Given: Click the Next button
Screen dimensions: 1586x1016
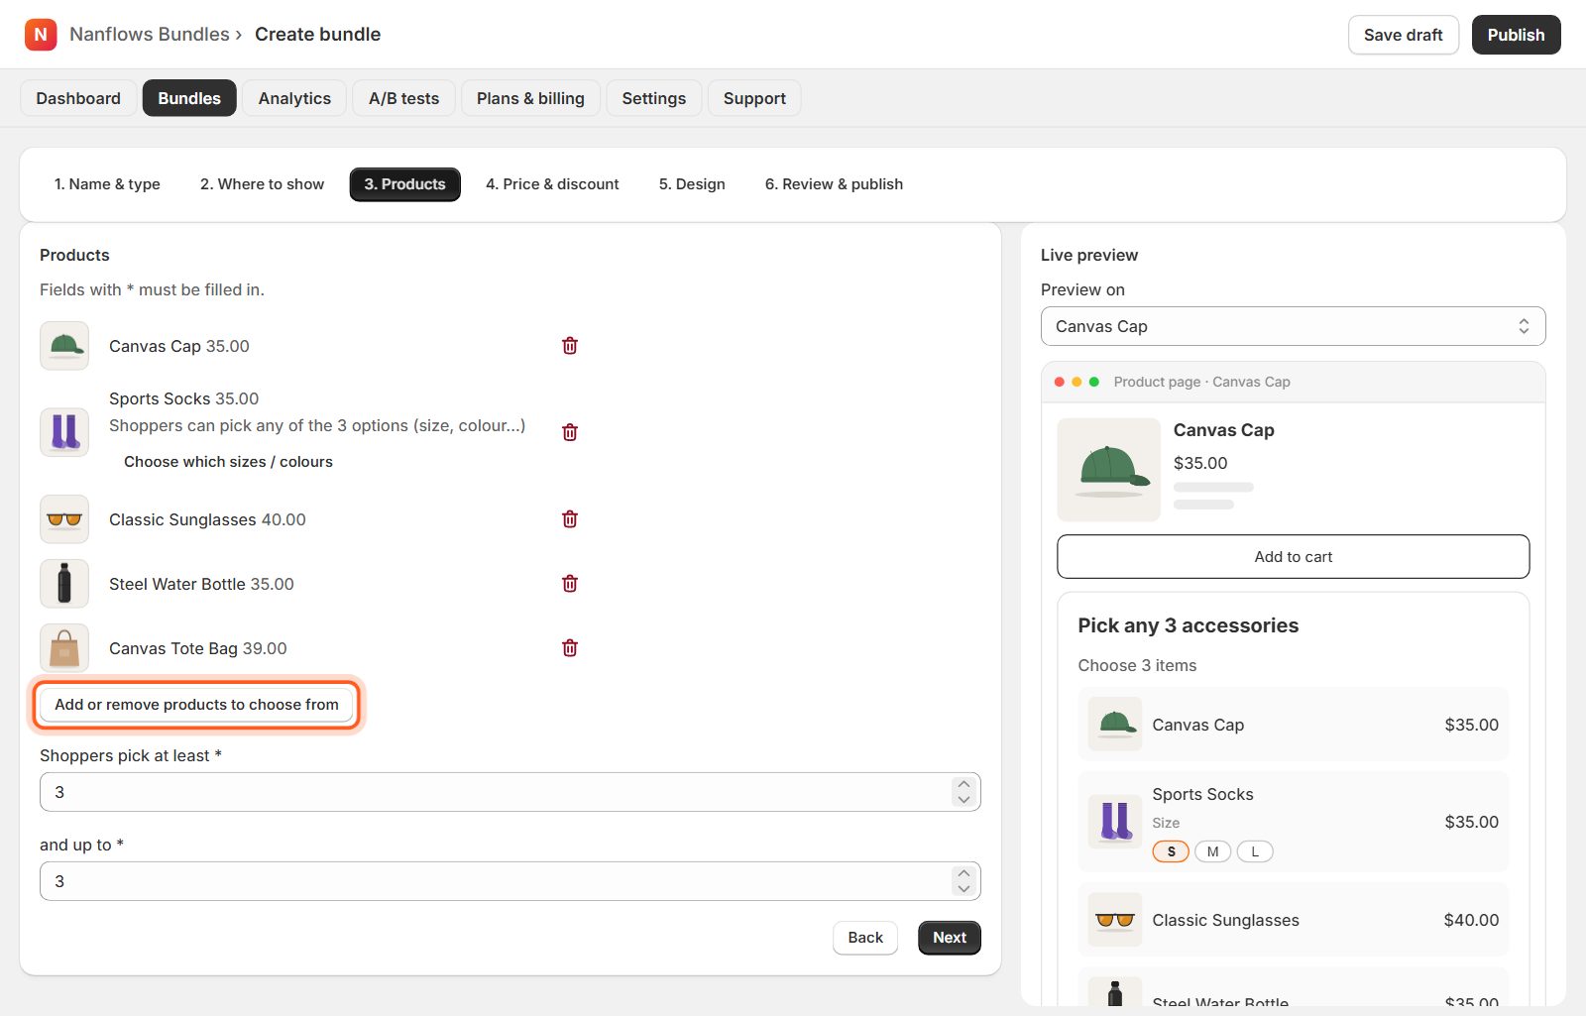Looking at the screenshot, I should coord(949,938).
